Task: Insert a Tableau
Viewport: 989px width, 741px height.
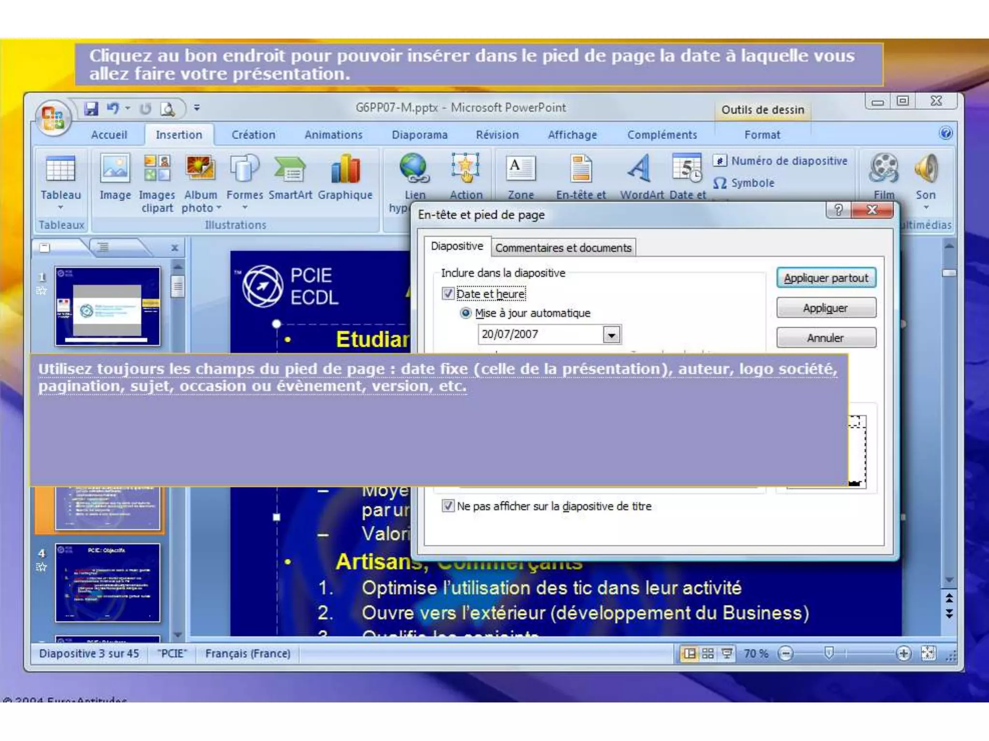Action: (61, 181)
